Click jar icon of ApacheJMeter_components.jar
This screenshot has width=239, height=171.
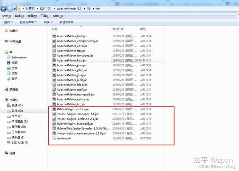coord(54,41)
